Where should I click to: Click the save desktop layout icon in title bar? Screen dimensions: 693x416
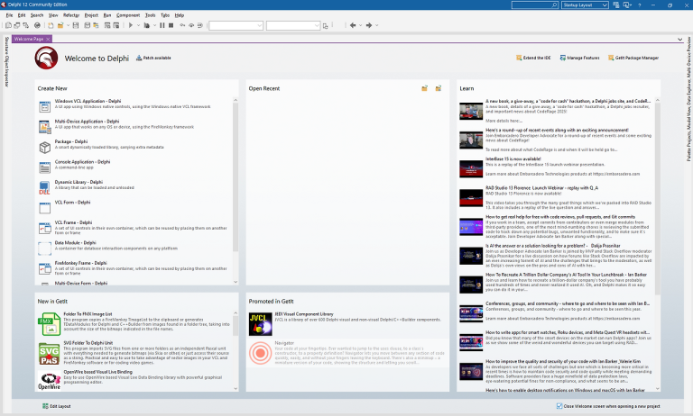[616, 5]
